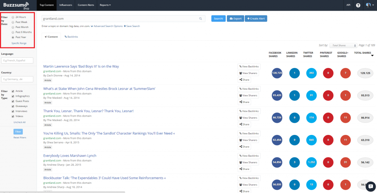
Task: Click the BuzzSumo Pro logo
Action: 16,5
